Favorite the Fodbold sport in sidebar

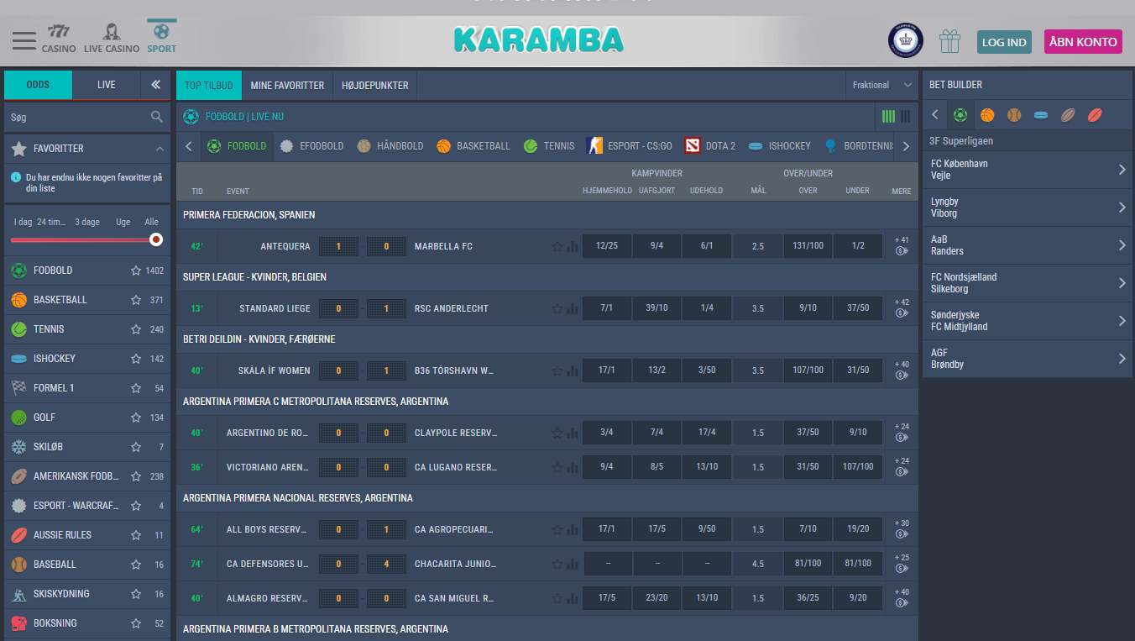point(136,271)
